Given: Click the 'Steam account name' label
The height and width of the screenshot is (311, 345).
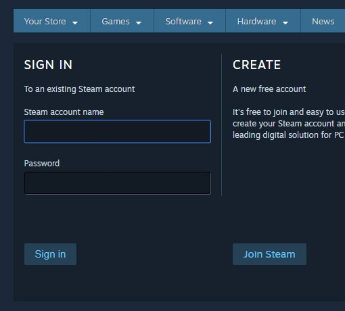Looking at the screenshot, I should [64, 112].
